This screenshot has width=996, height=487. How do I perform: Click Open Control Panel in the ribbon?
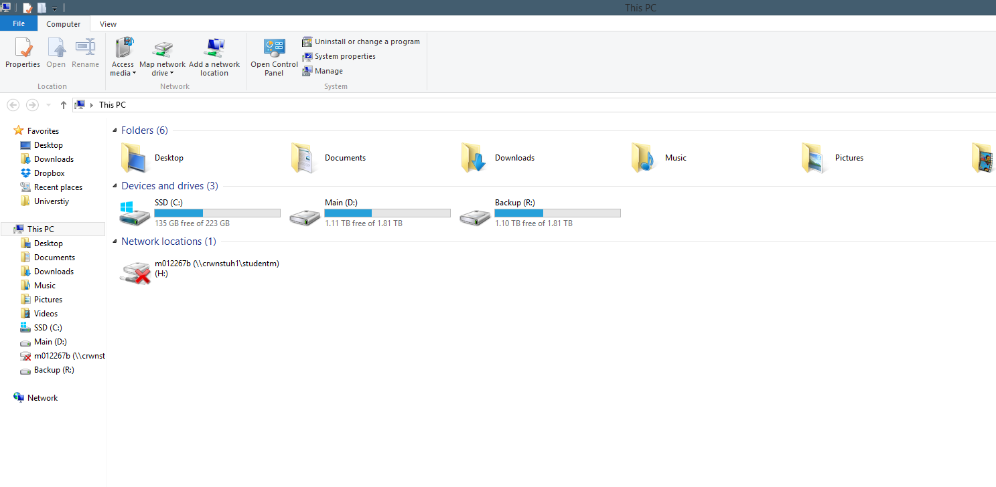[x=274, y=57]
